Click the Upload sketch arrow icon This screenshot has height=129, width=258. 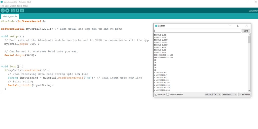click(7, 11)
